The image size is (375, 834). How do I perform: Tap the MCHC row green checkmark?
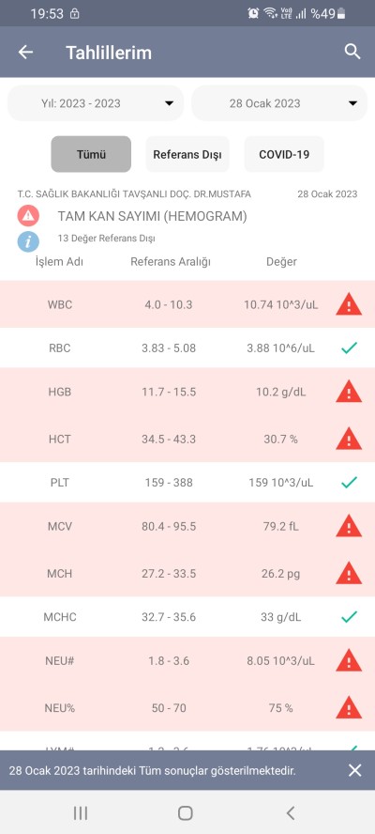pos(349,617)
